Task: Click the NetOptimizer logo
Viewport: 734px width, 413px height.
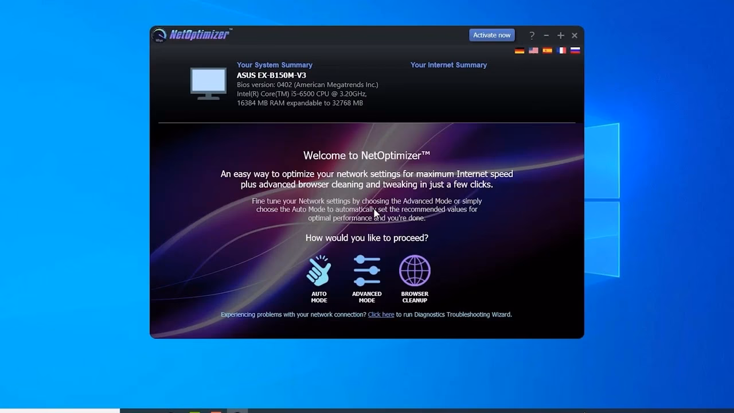Action: coord(192,35)
